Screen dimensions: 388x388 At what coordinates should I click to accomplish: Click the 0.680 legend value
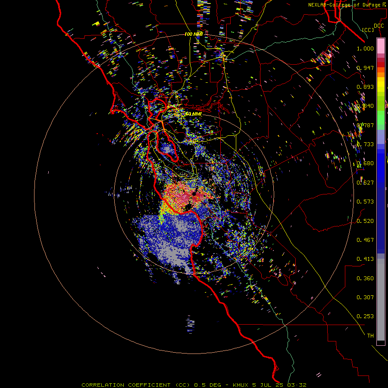(365, 163)
